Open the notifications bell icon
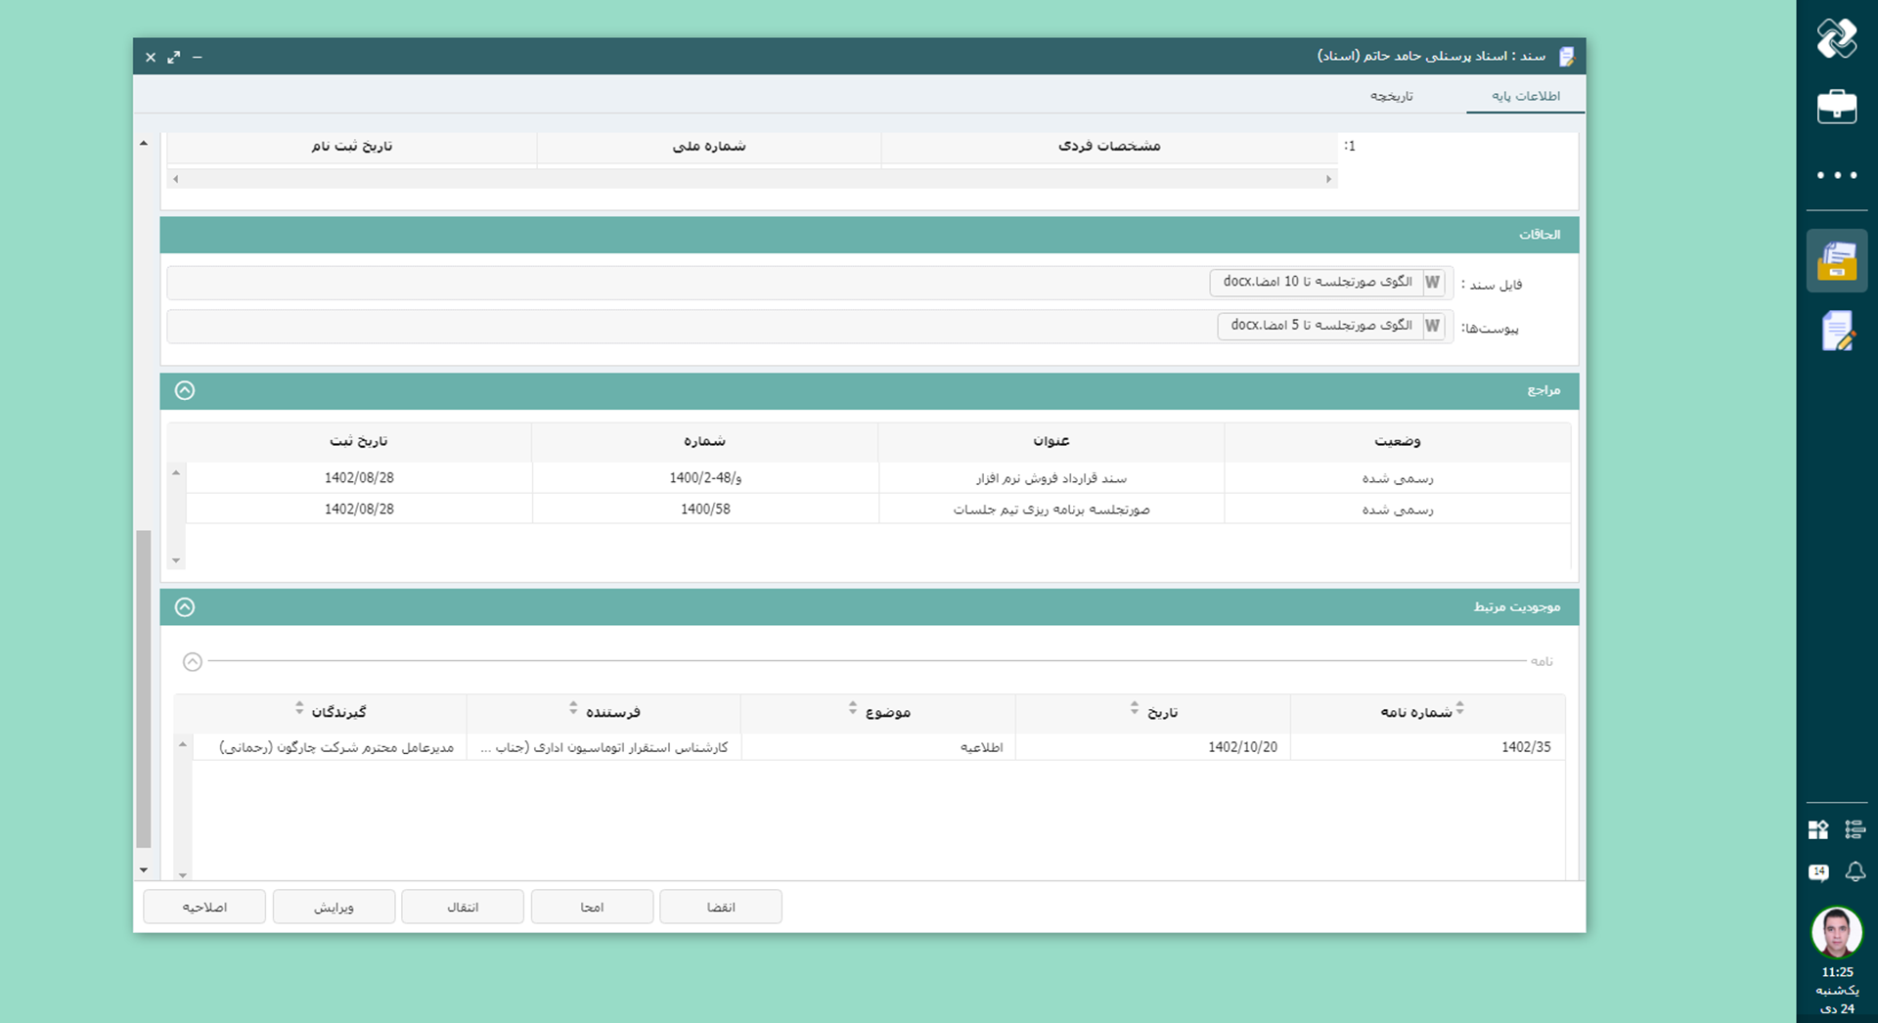 click(1855, 871)
